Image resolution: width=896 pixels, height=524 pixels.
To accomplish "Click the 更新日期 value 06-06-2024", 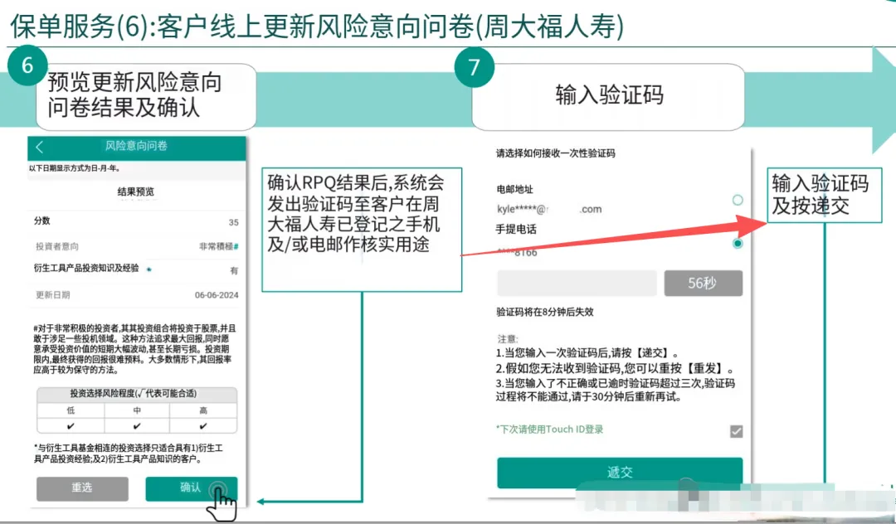I will [x=217, y=295].
